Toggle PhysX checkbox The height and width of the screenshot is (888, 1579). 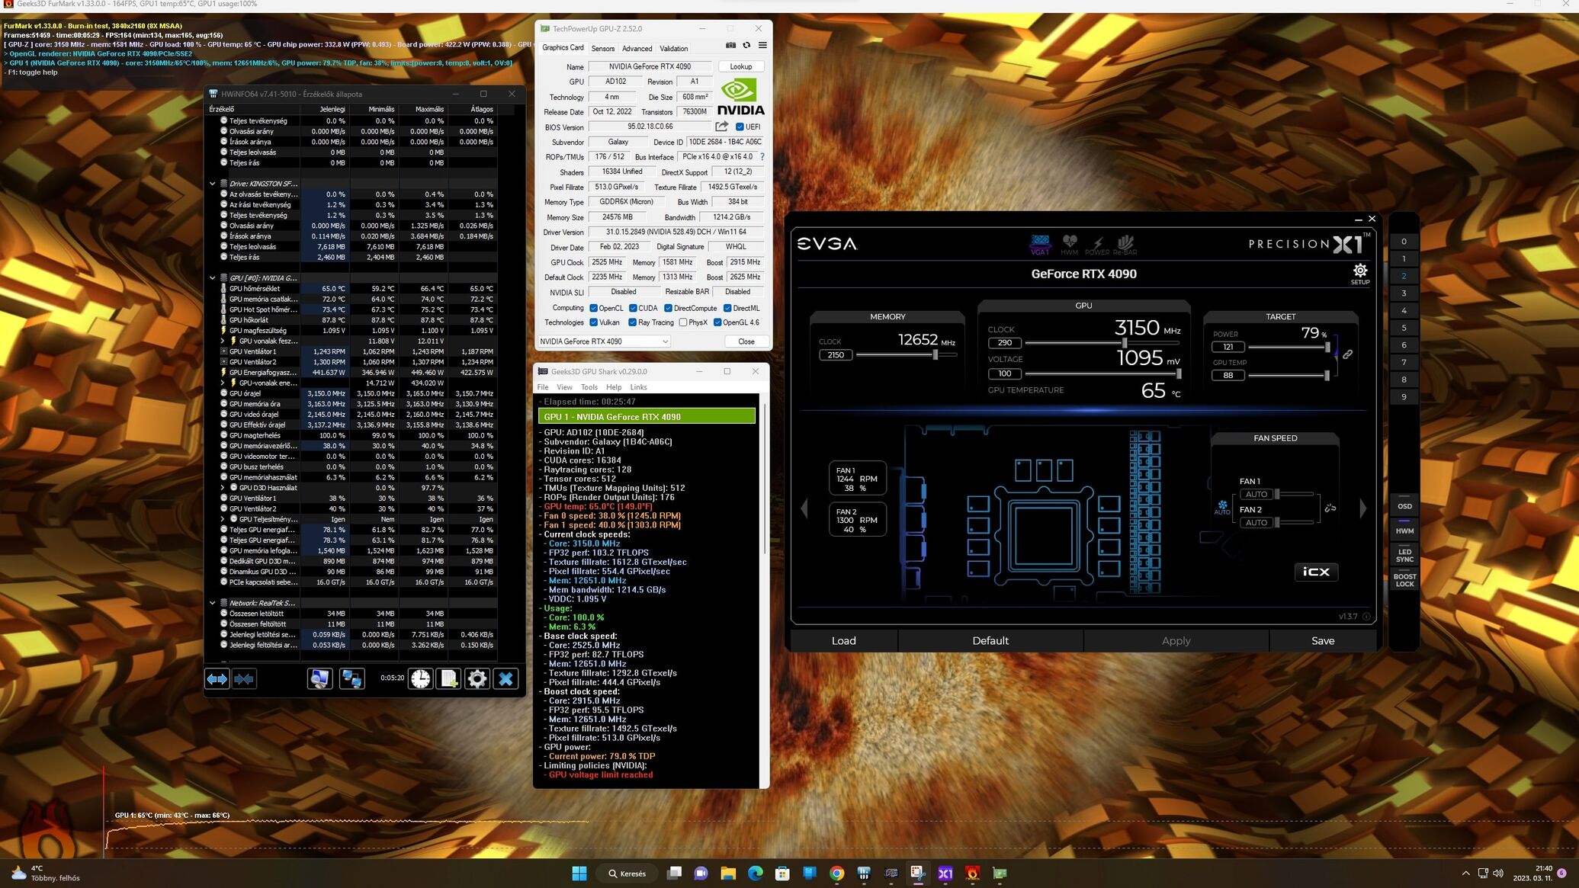[x=683, y=322]
